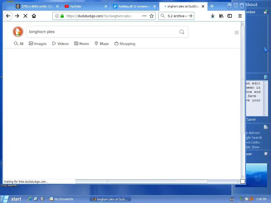Close the longhorn plex at DuckDuckGo tab
Viewport: 271px width, 203px height.
click(203, 6)
